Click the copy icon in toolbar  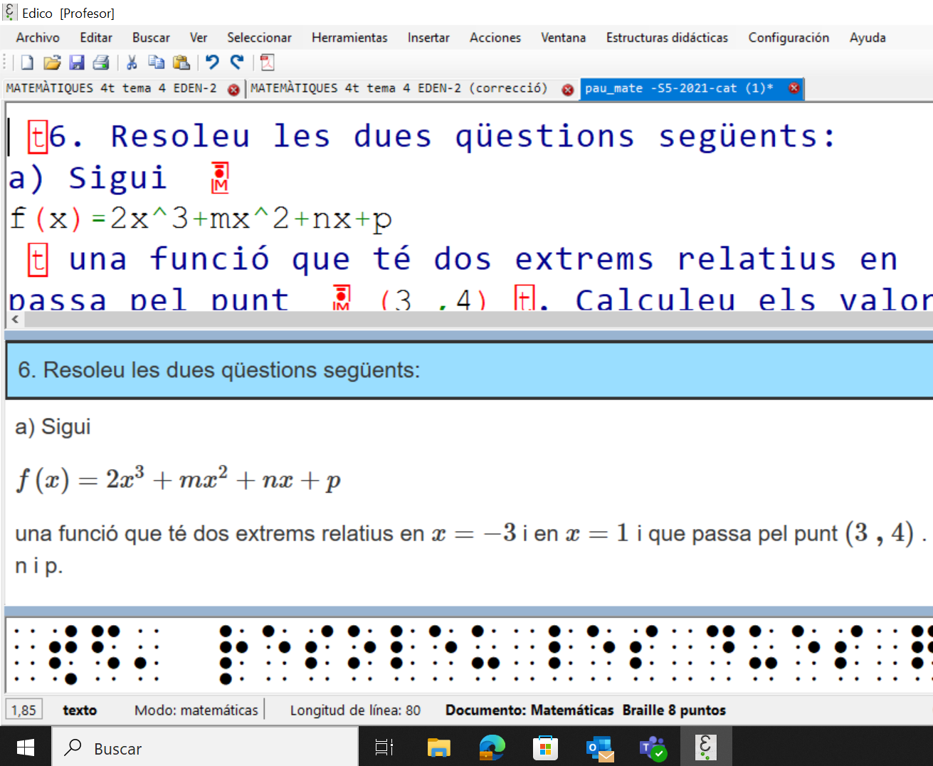click(x=157, y=63)
